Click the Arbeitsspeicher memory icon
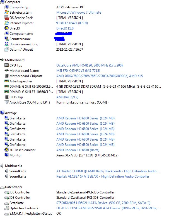The image size is (181, 221). pyautogui.click(x=6, y=81)
